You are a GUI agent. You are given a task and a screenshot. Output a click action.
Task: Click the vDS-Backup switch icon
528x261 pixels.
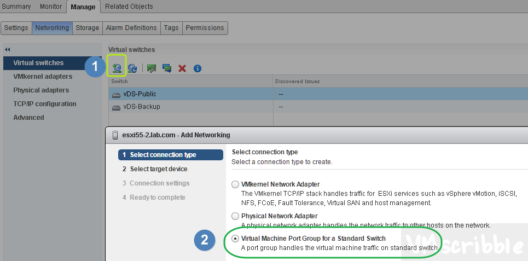click(116, 107)
